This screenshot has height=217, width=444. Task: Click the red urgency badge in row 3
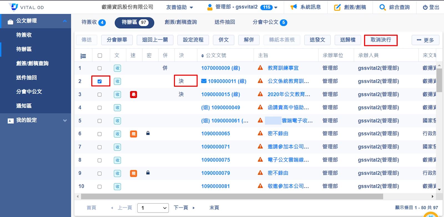[133, 95]
